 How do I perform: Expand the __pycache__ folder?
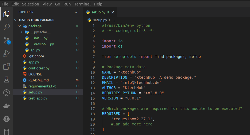[22, 32]
